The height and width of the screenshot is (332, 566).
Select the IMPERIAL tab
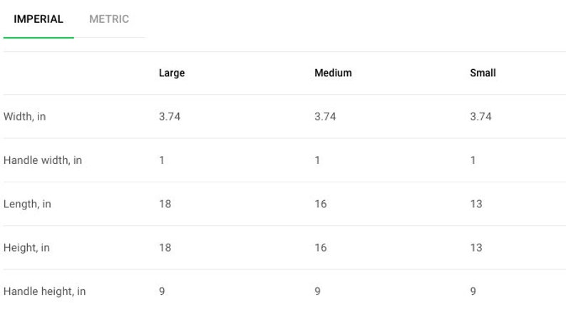click(x=38, y=19)
